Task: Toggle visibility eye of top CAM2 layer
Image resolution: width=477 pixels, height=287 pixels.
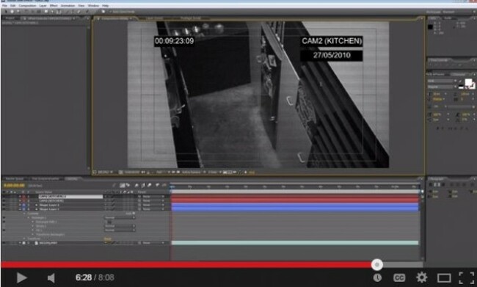Action: [x=4, y=197]
